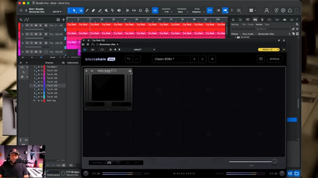Click the Blockchain undo arrow
Viewport: 318px width, 178px height.
(x=129, y=59)
